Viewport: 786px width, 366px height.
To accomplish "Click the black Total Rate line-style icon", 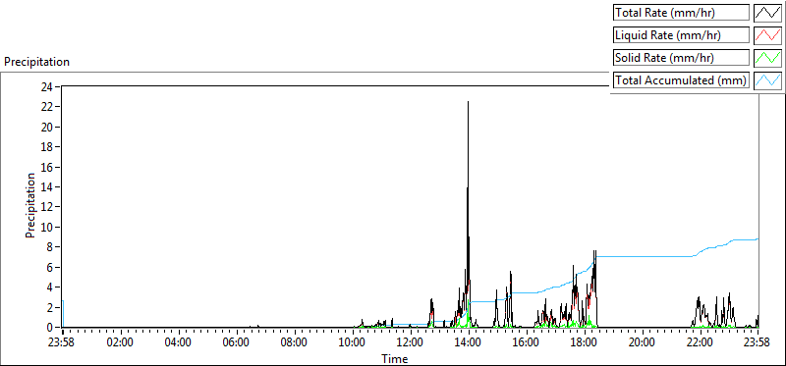I will coord(768,13).
